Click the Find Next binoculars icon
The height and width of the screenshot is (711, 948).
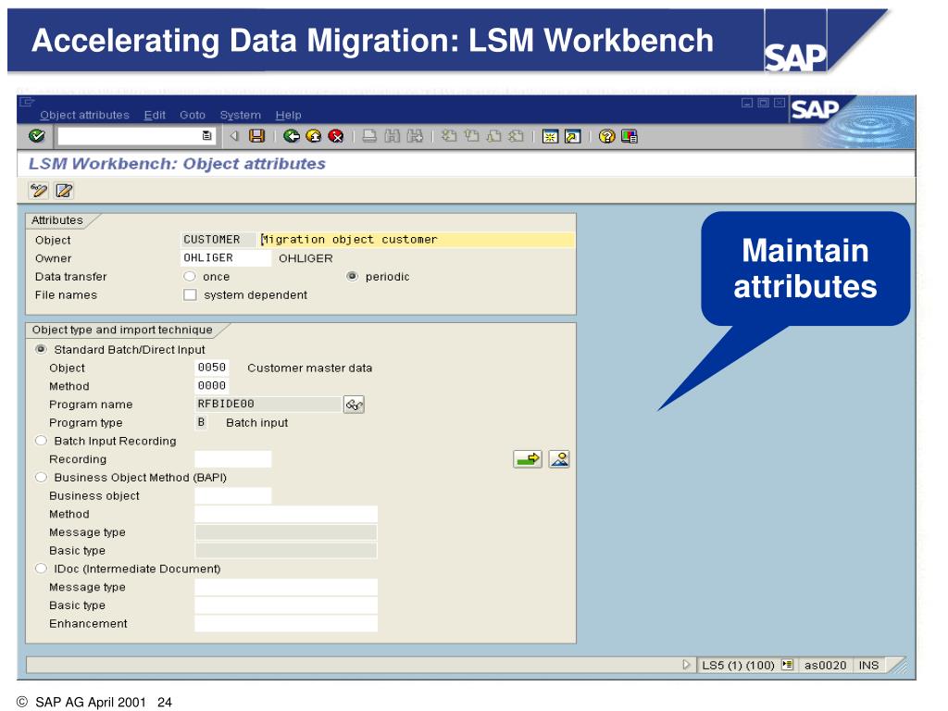415,136
